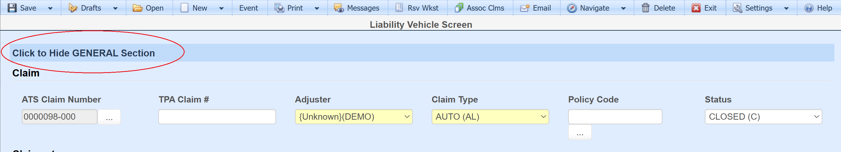
Task: Click the Open folder icon
Action: click(x=138, y=8)
